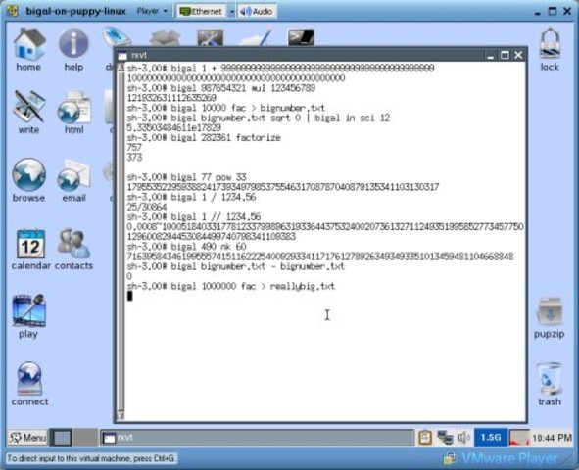Open the Puppy Menu button
This screenshot has width=579, height=470.
[x=28, y=438]
